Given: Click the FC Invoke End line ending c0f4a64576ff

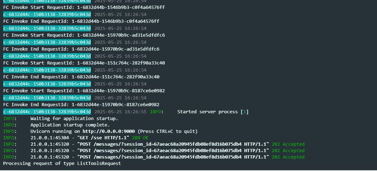Looking at the screenshot, I should coord(81,21).
